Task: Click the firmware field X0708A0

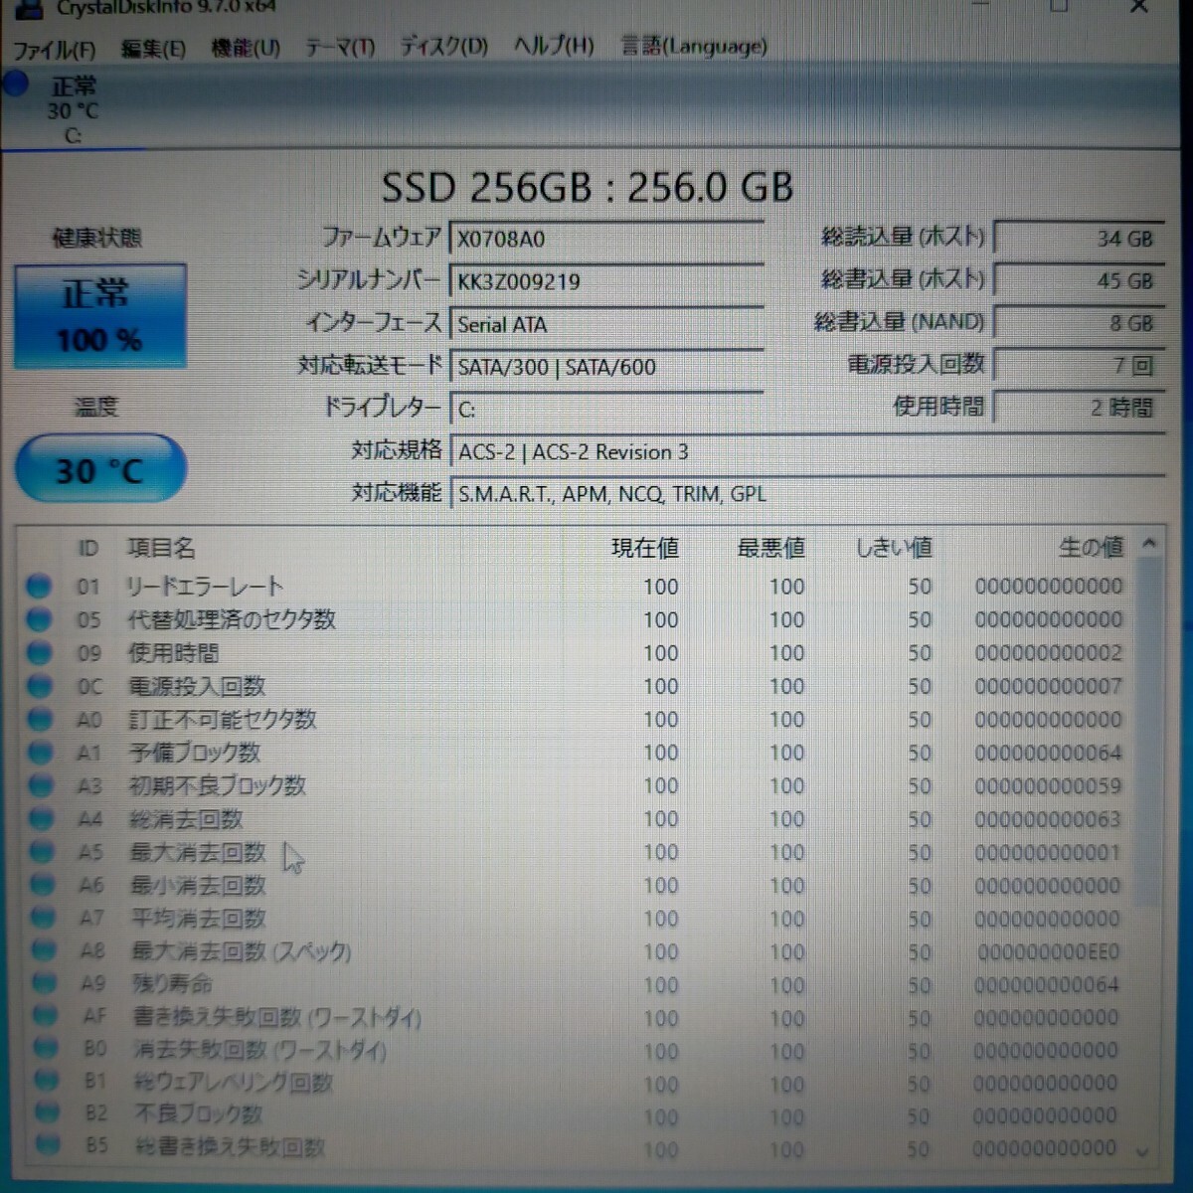Action: coord(606,239)
